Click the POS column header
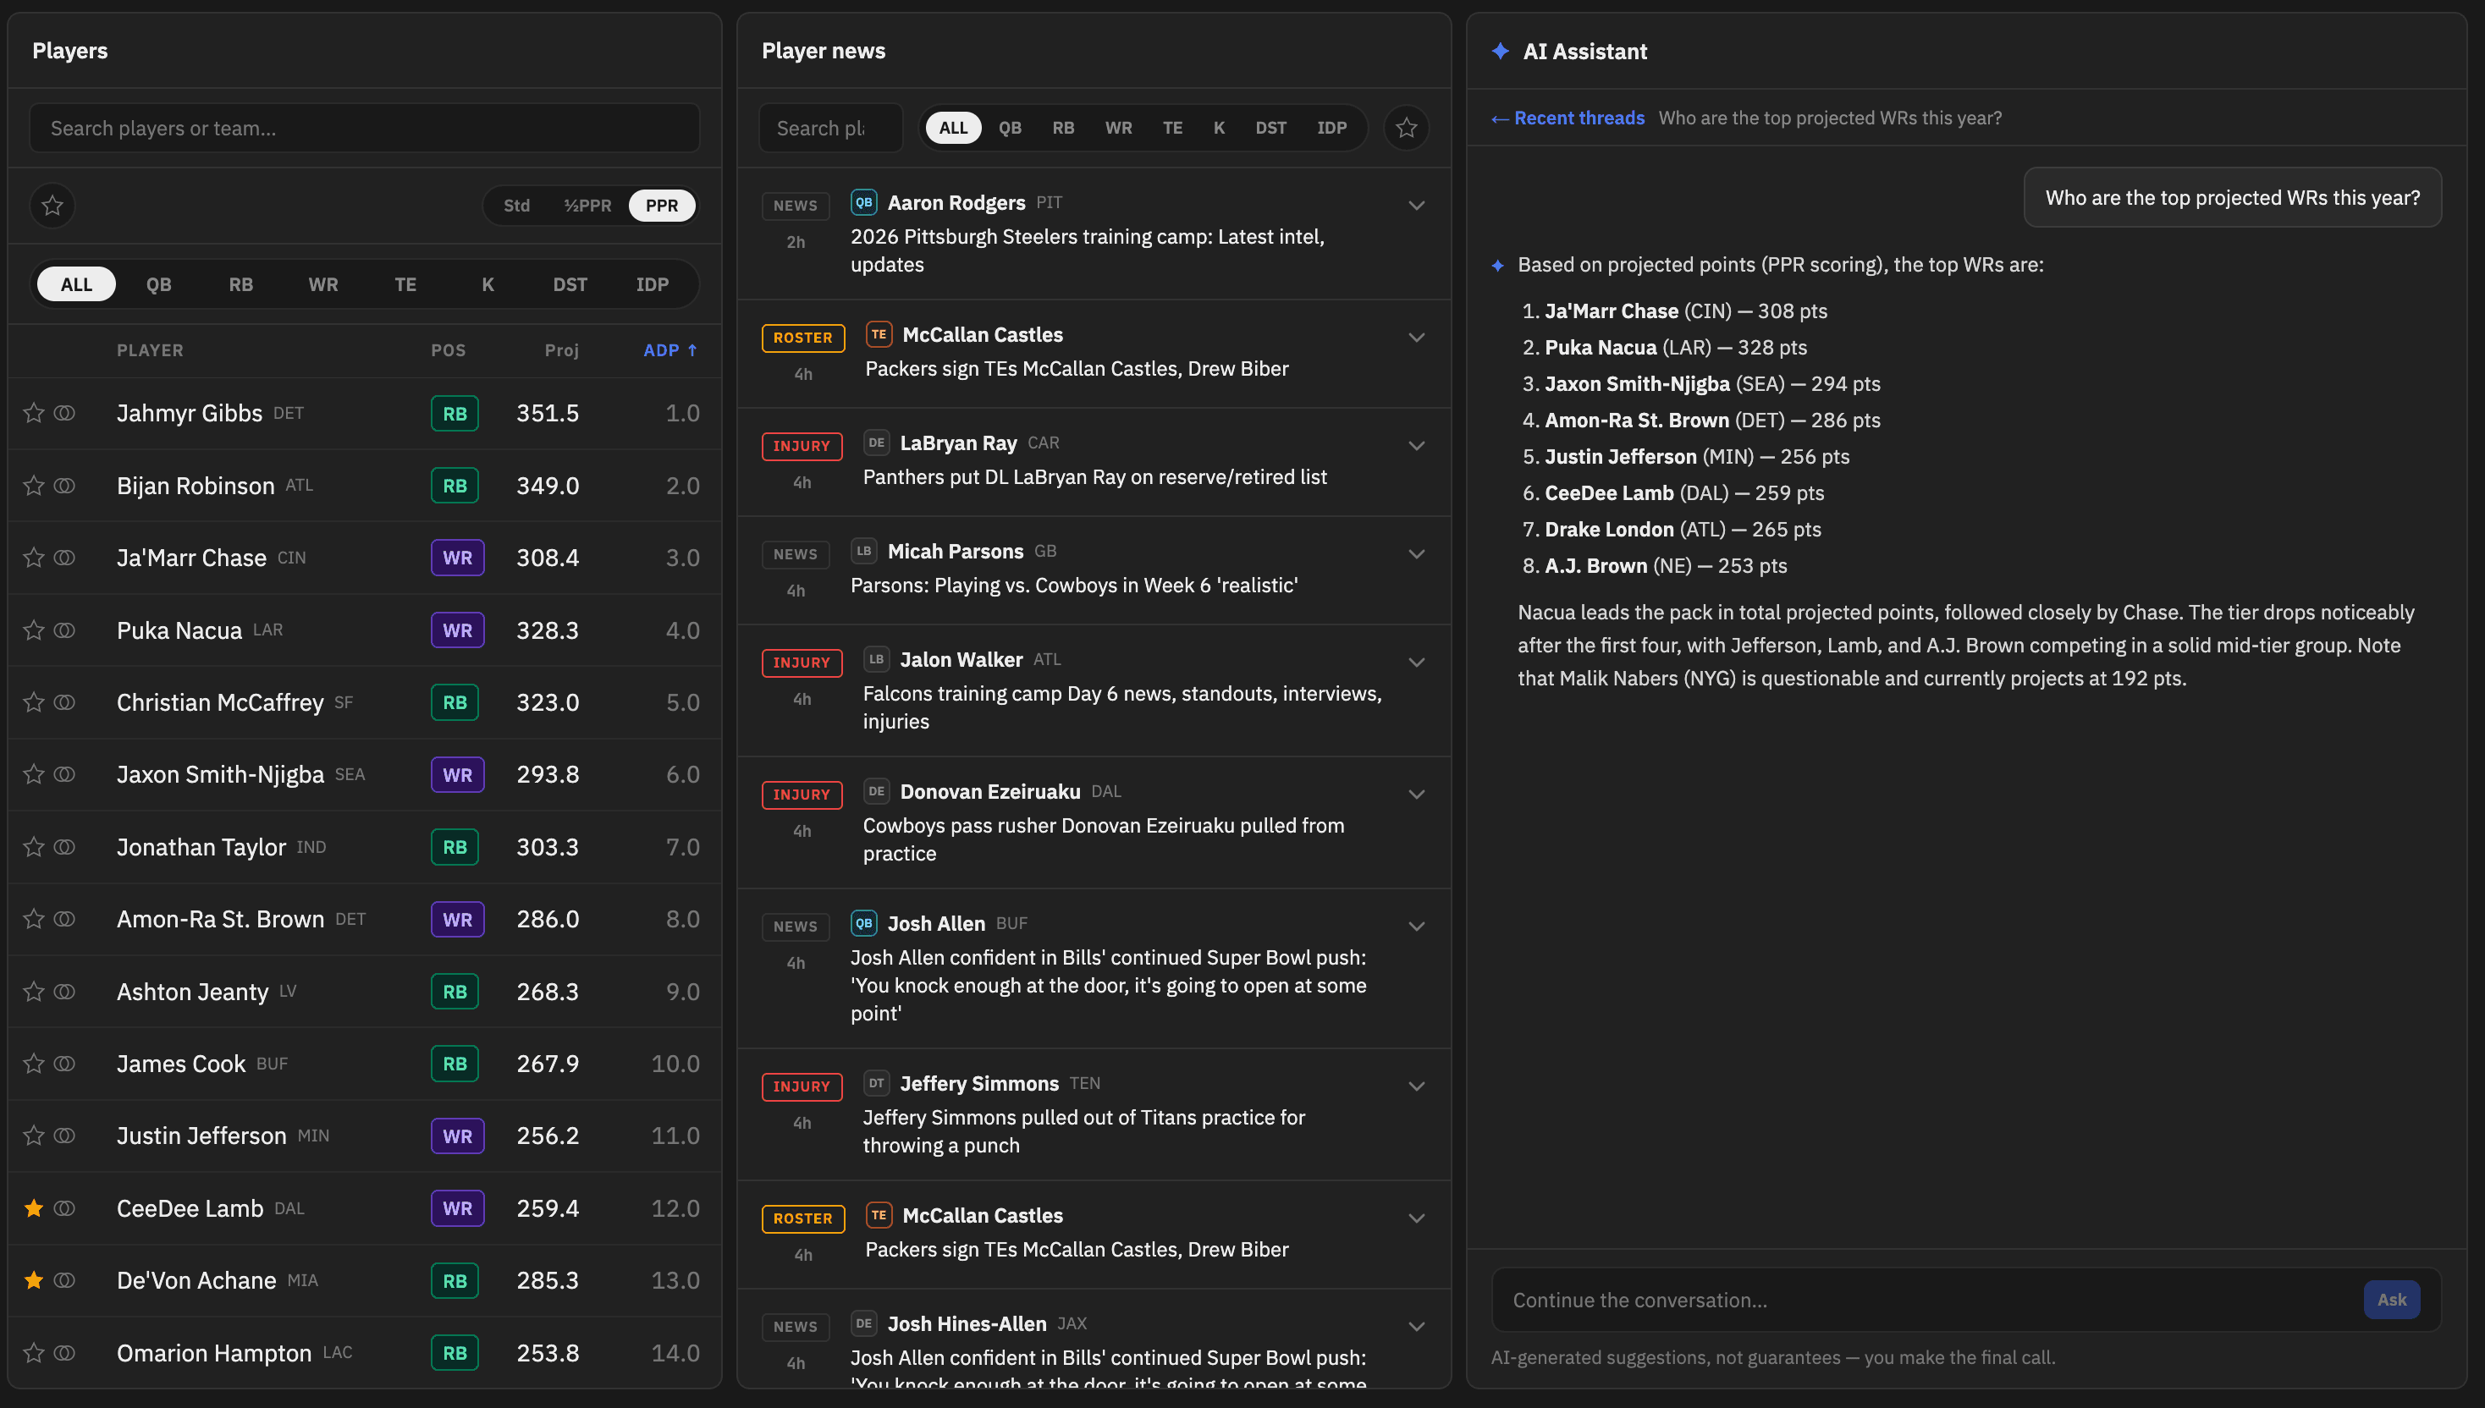 click(x=448, y=350)
